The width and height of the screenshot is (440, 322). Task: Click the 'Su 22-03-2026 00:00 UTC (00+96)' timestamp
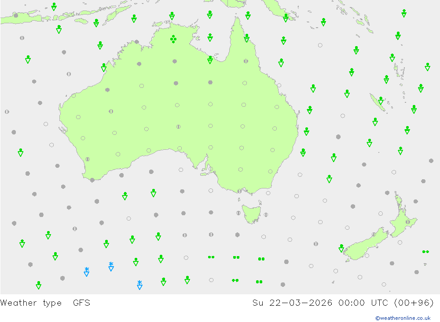[343, 303]
